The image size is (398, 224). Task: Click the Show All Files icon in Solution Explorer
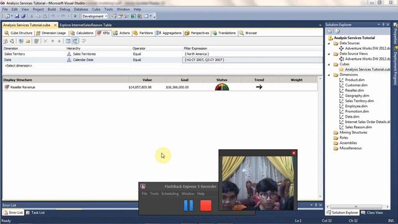coord(338,32)
